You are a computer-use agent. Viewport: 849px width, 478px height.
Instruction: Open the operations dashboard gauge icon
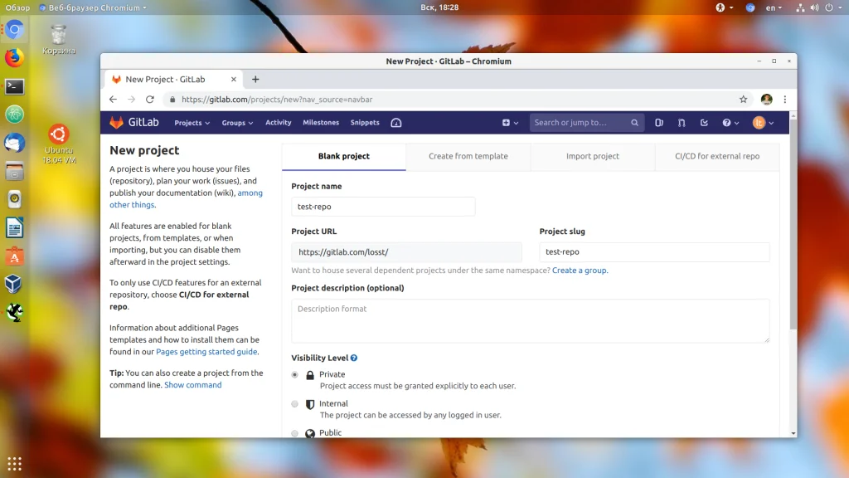(395, 123)
